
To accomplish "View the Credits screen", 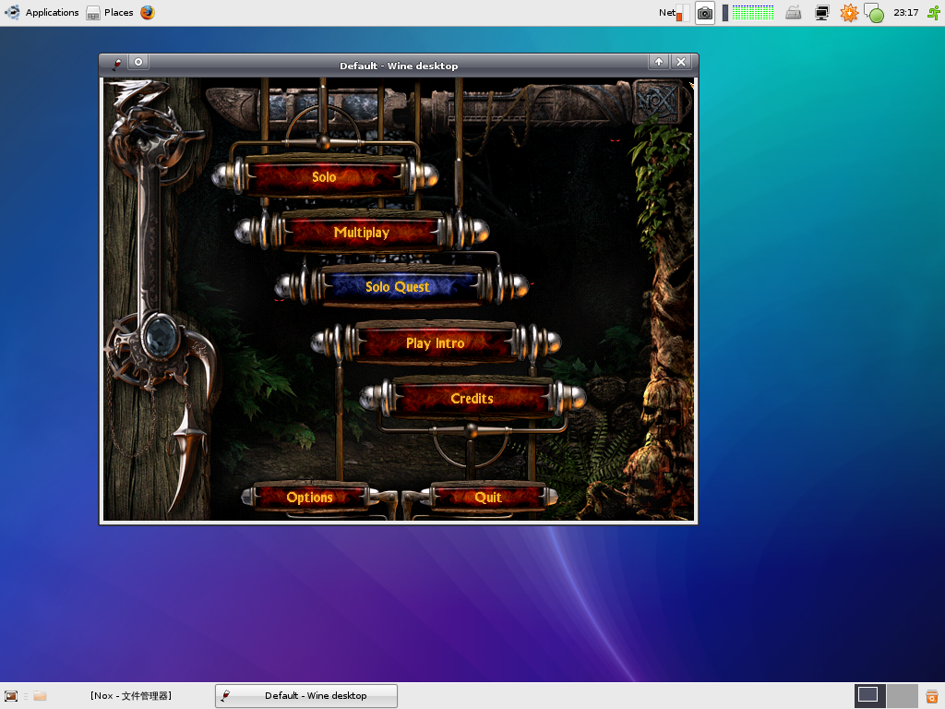I will 472,399.
